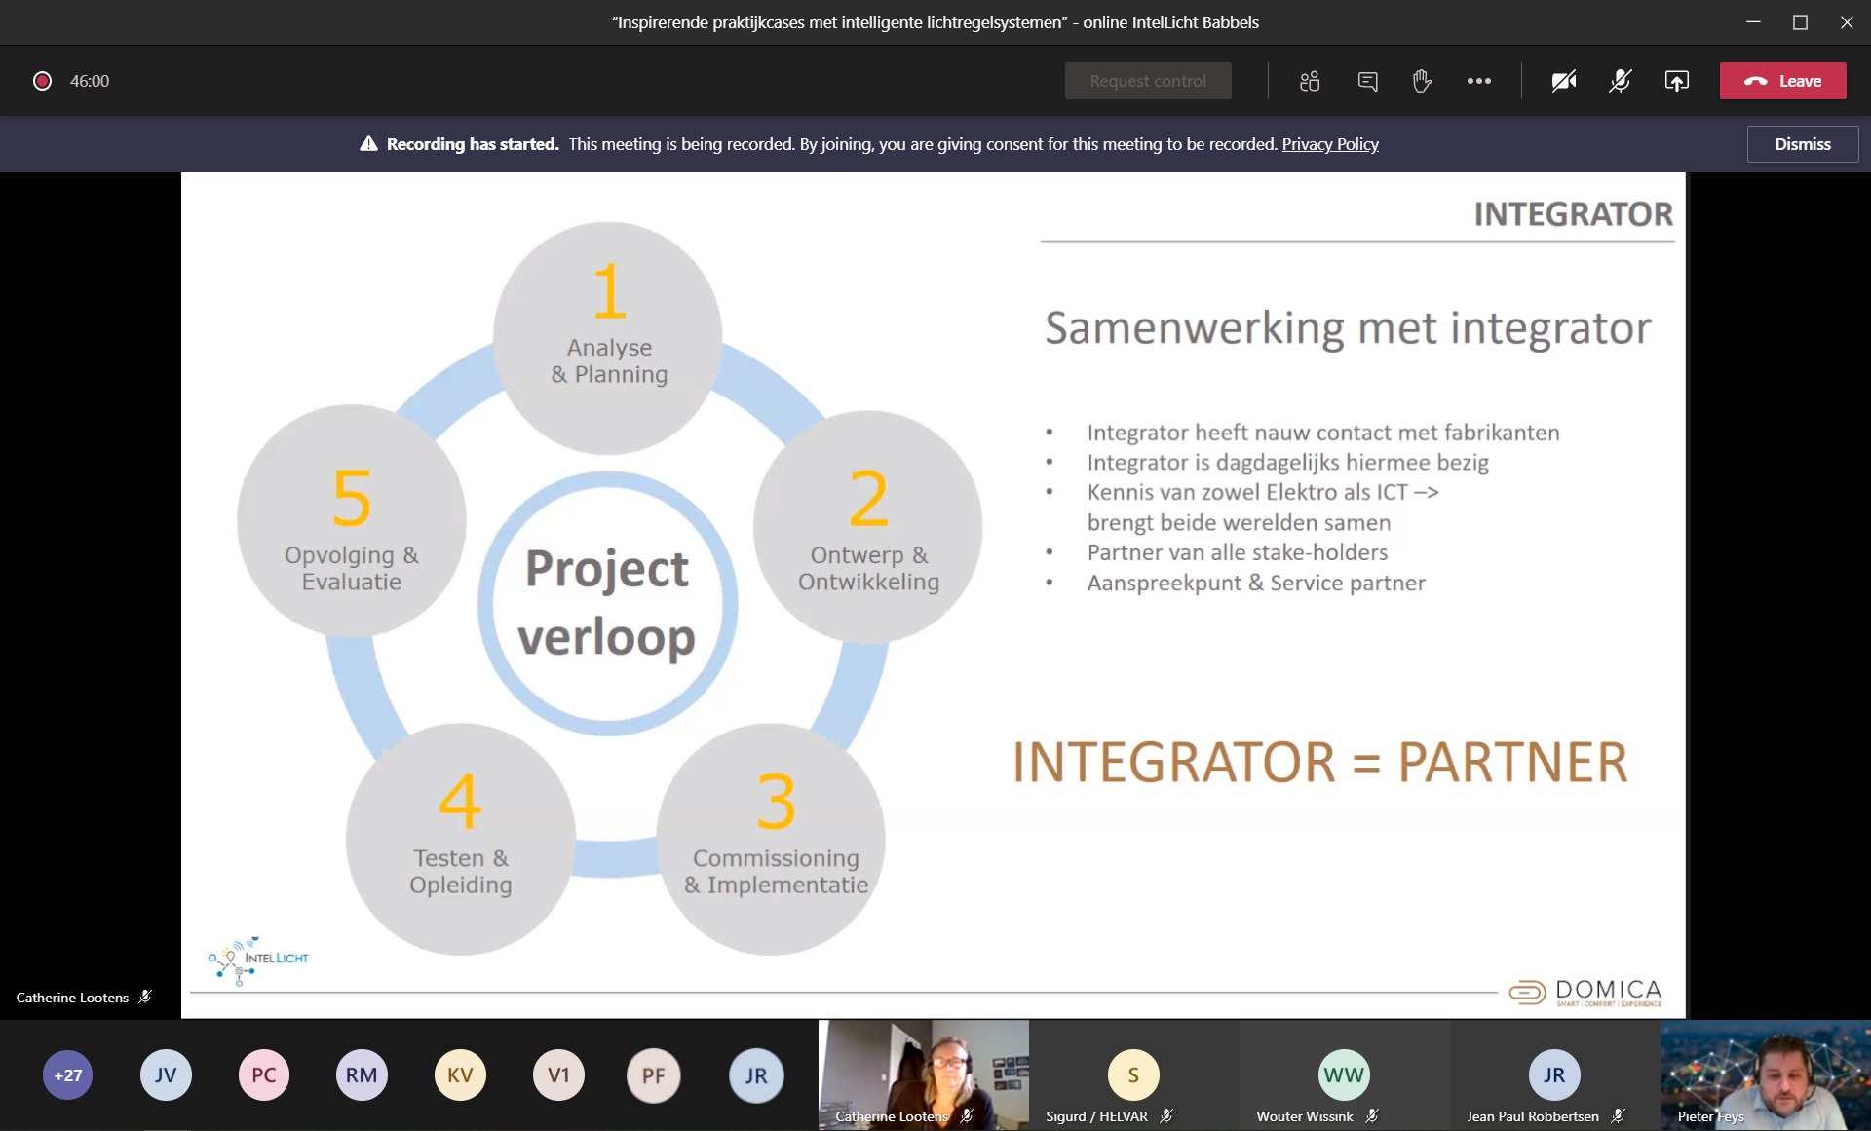Open the Privacy Policy link
This screenshot has height=1131, width=1871.
(x=1329, y=144)
